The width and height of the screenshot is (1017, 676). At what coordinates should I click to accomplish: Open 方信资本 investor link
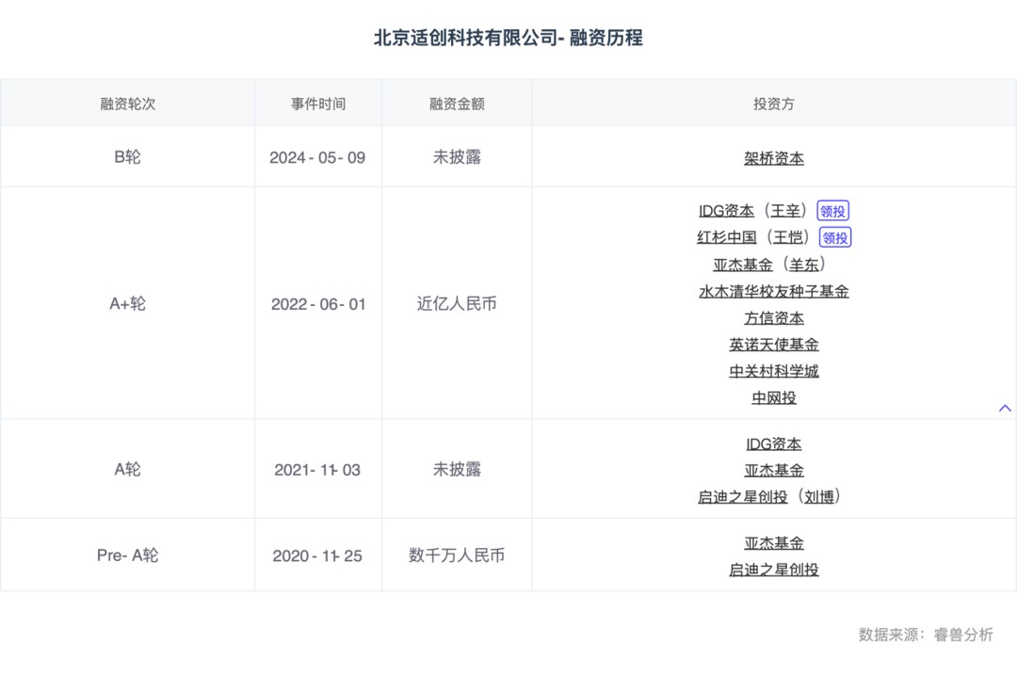(x=774, y=318)
